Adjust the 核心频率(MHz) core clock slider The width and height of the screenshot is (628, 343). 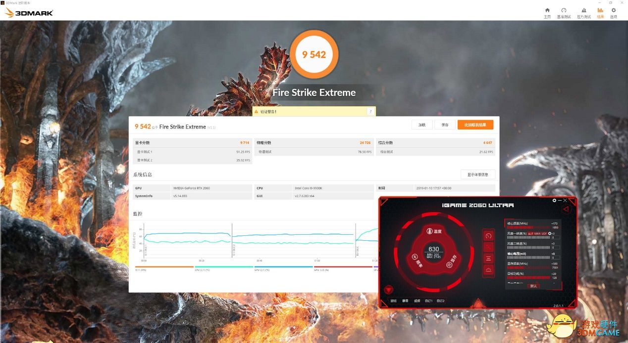(528, 227)
